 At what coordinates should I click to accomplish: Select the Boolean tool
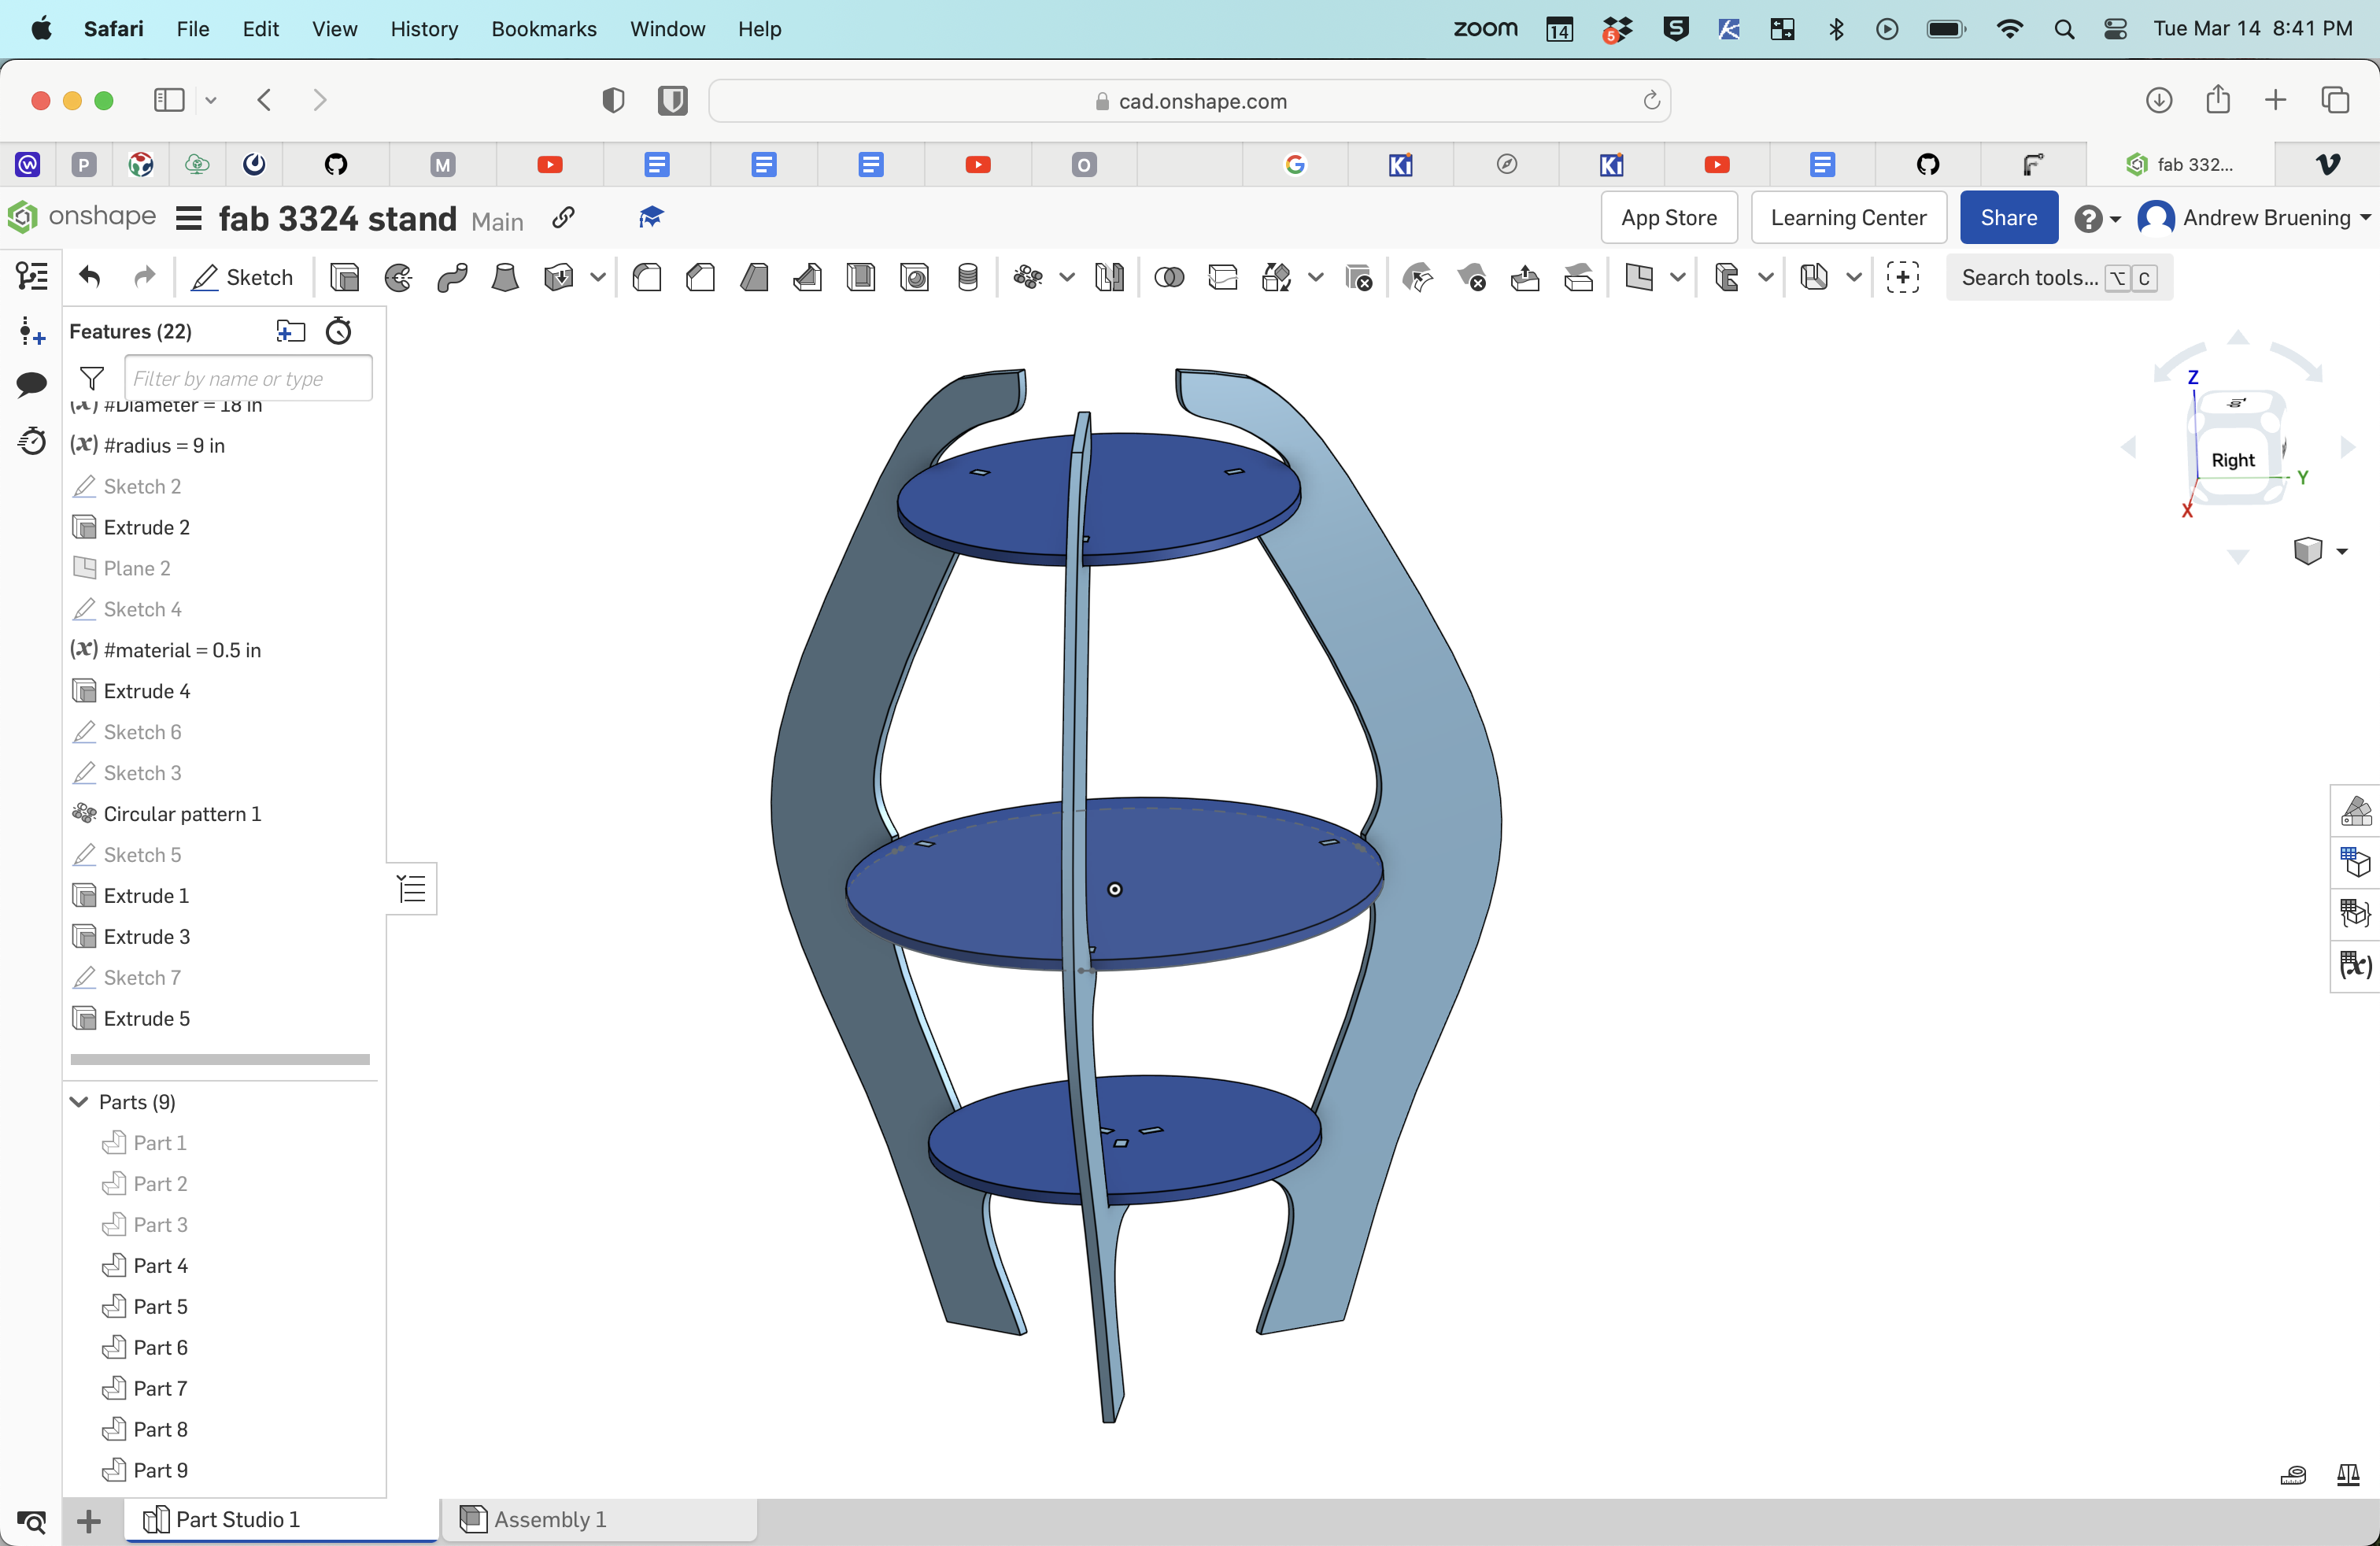click(1169, 277)
